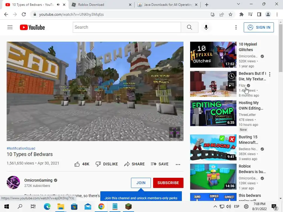
Task: Show hidden system tray icons
Action: pyautogui.click(x=215, y=206)
